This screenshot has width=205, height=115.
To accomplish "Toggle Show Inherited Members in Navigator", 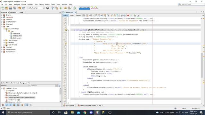I will coord(3,105).
